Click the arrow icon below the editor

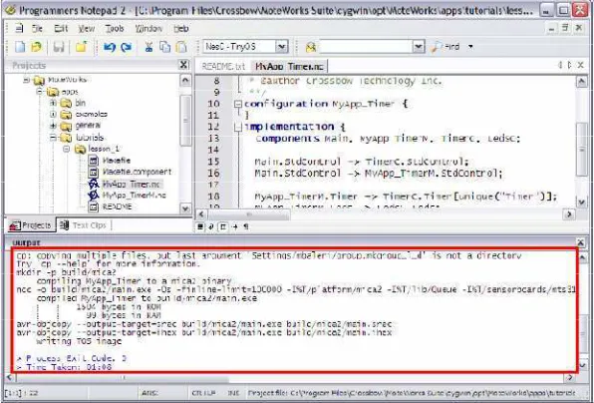click(235, 226)
